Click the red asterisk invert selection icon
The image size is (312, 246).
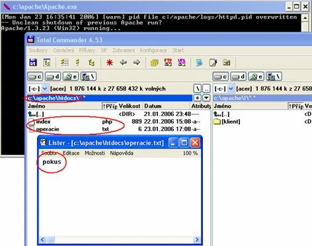pyautogui.click(x=110, y=63)
